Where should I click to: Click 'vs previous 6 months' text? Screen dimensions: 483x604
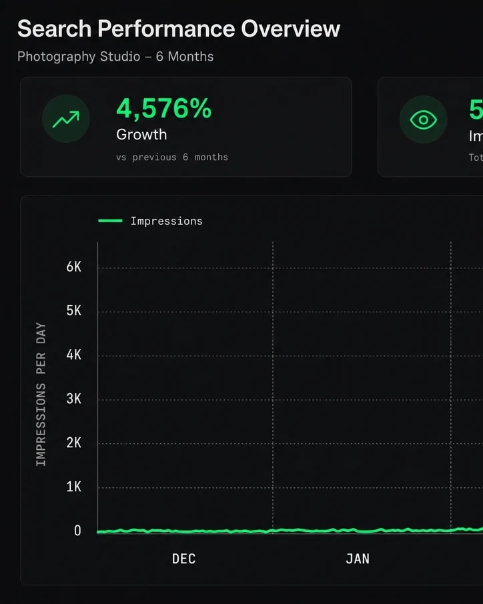coord(171,157)
